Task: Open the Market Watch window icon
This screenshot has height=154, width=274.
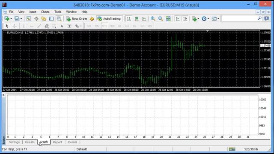Action: (29, 19)
